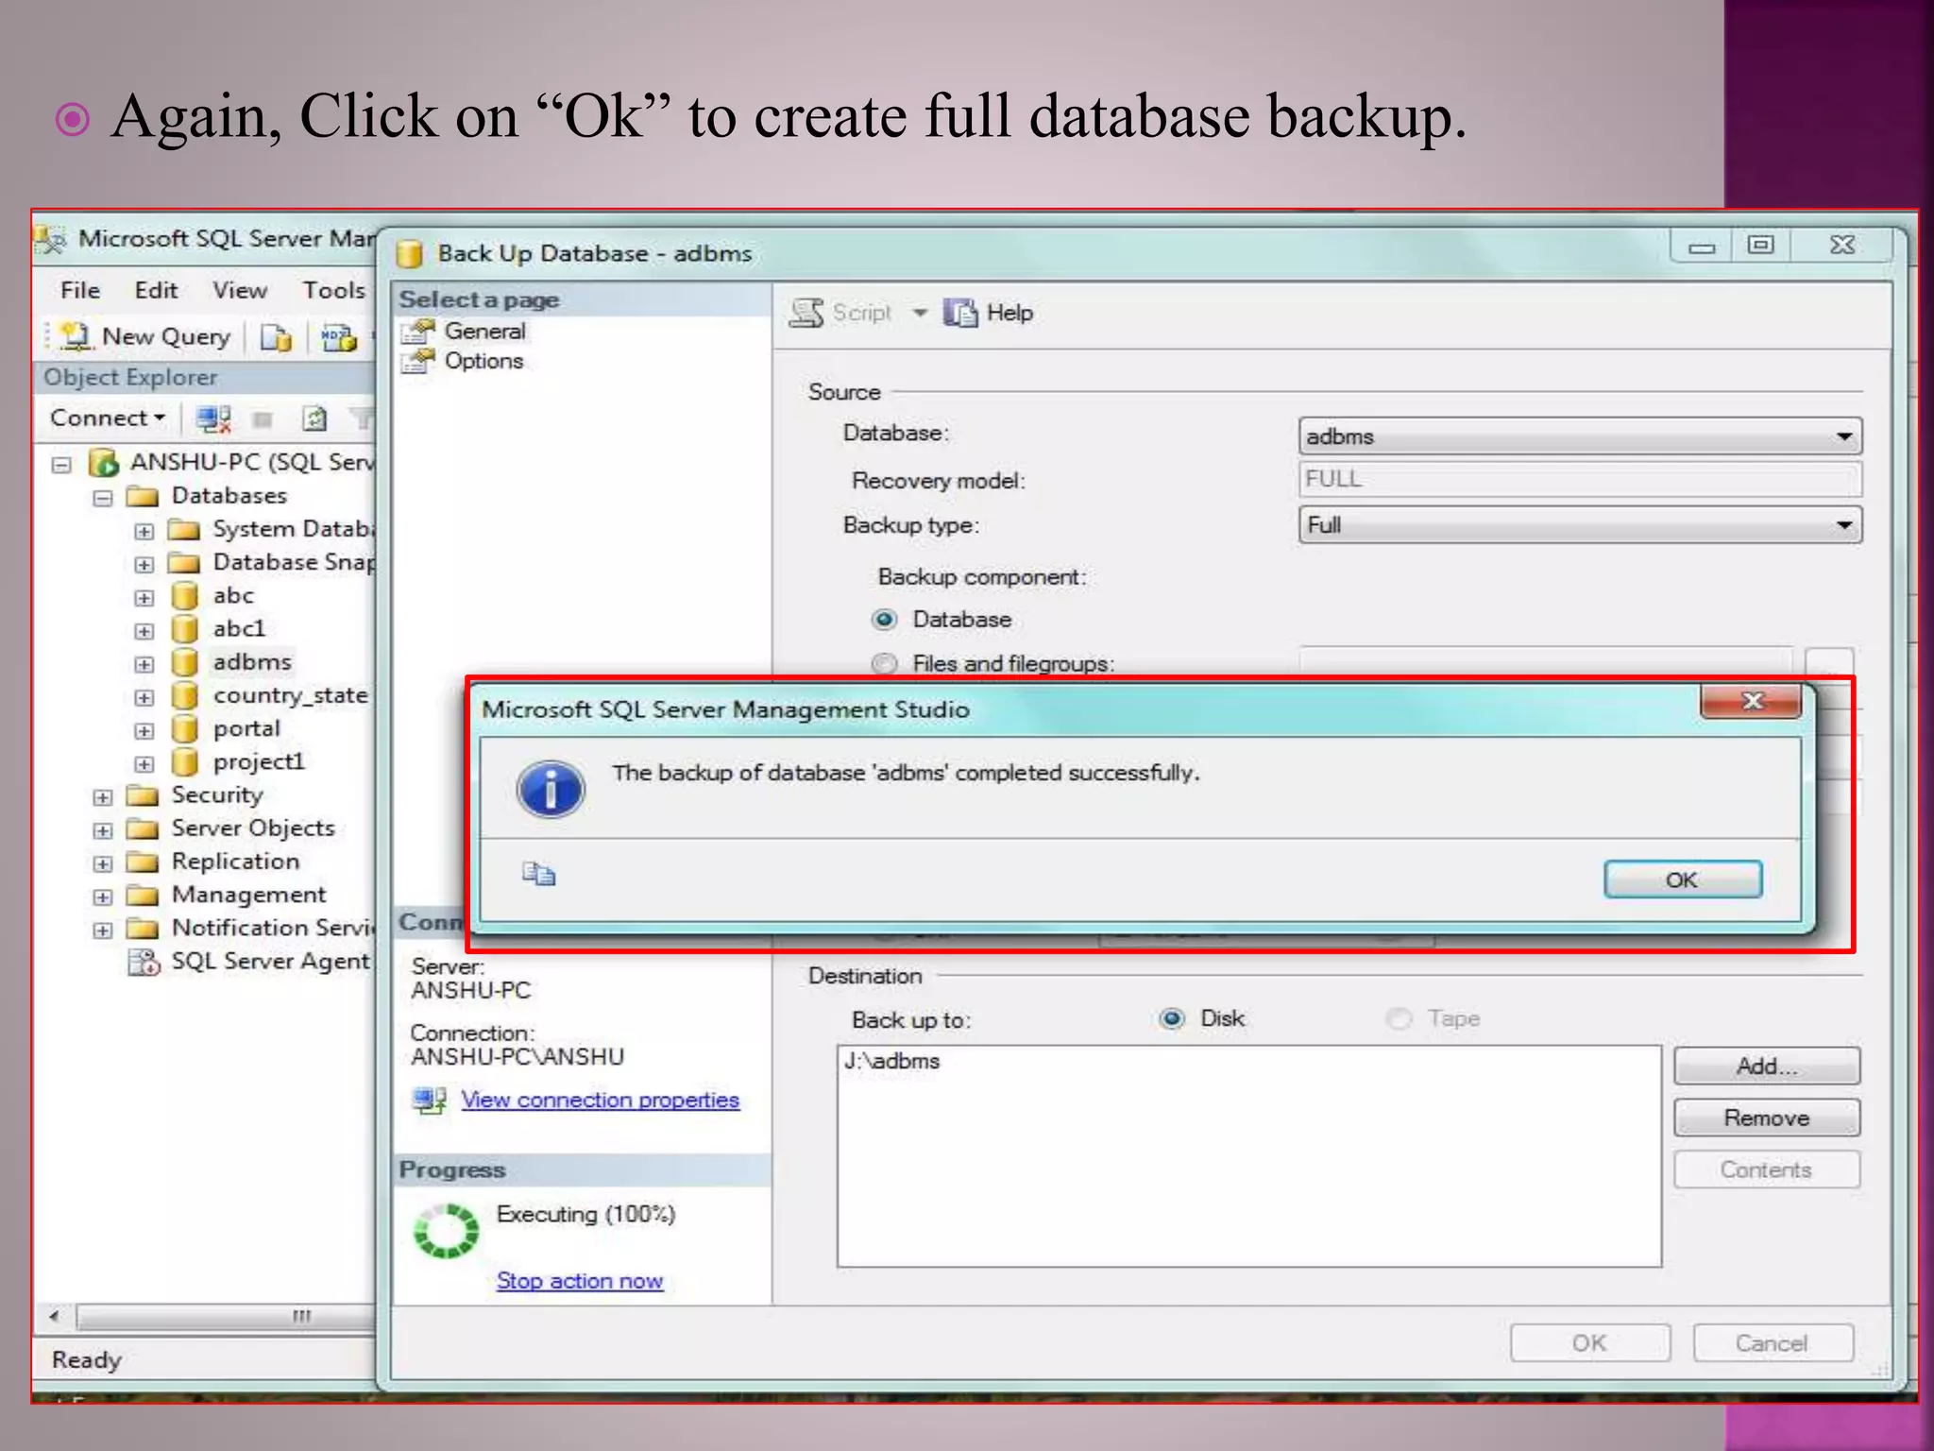
Task: Click the Stop action now link
Action: click(580, 1281)
